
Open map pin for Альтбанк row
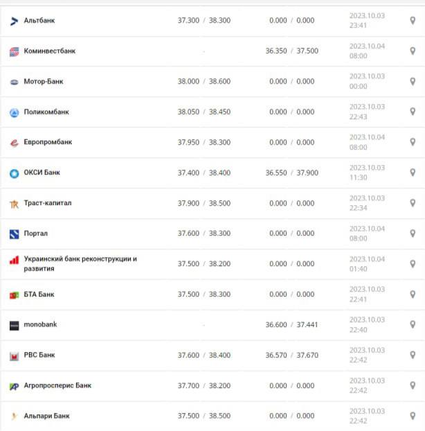413,21
